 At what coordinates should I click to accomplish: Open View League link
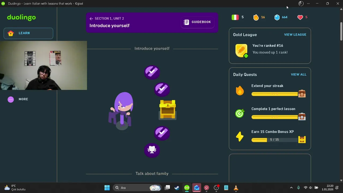pyautogui.click(x=295, y=35)
